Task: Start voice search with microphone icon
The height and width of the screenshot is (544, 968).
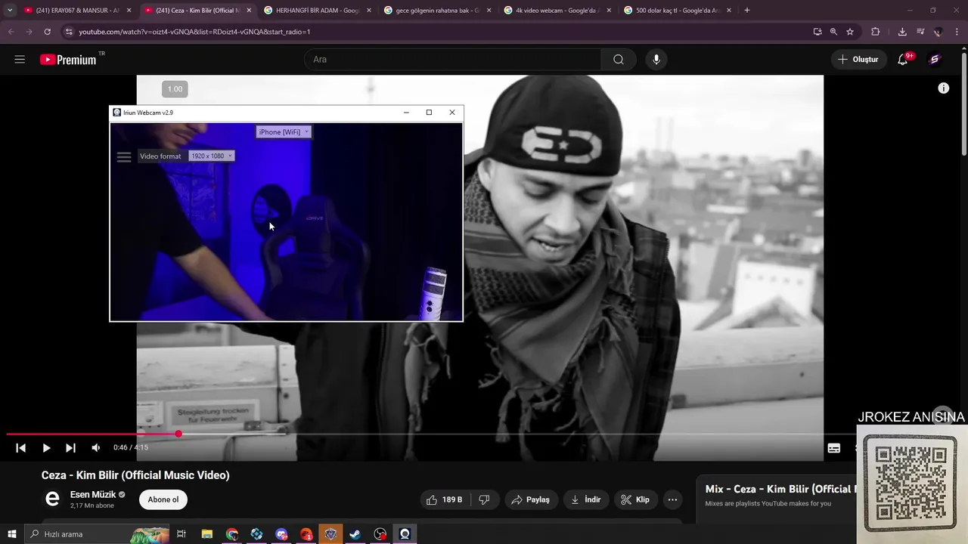Action: point(656,60)
